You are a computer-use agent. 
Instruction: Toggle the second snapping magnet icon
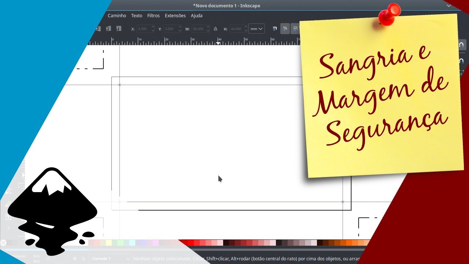[461, 60]
